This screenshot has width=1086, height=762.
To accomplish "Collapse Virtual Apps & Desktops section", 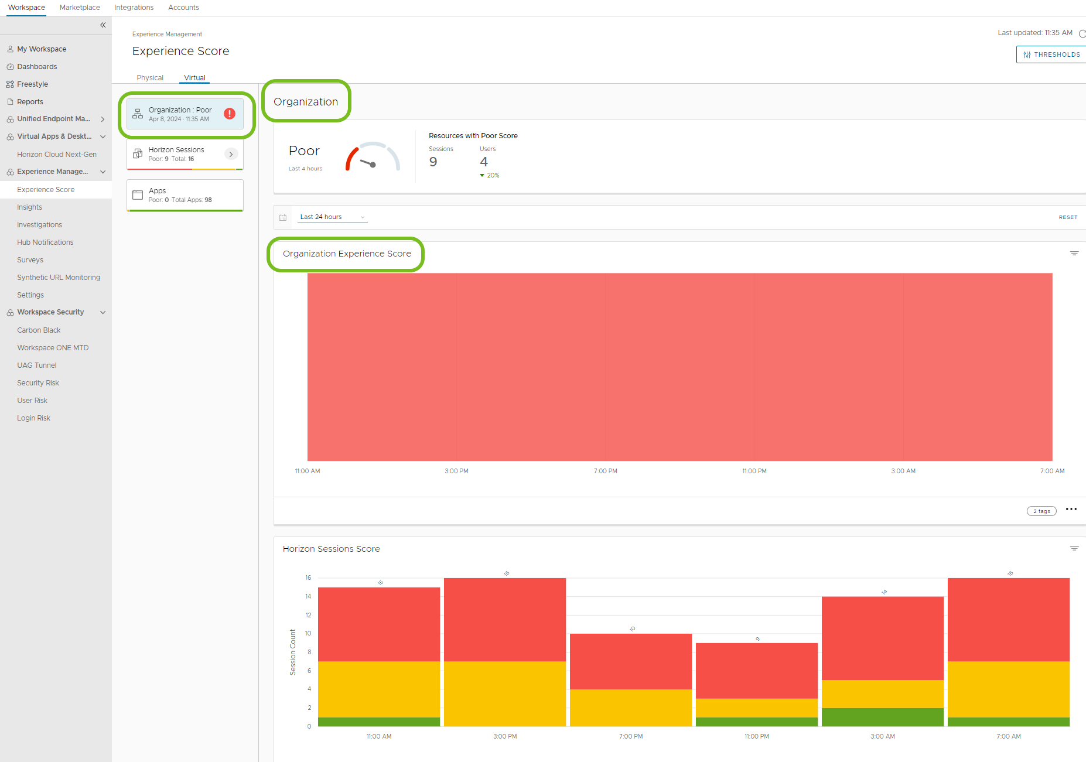I will tap(103, 136).
